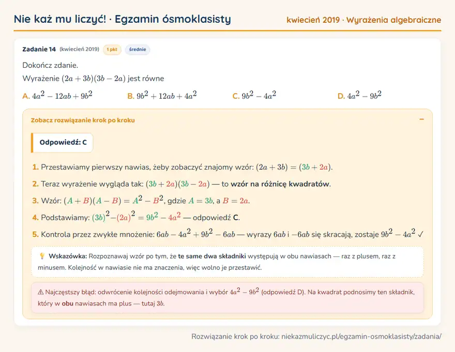
Task: Click step 4 'Podstawiamy' line
Action: pyautogui.click(x=136, y=217)
